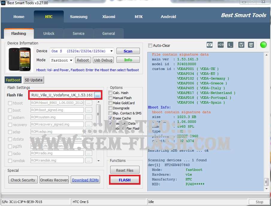
Task: Browse for the ramdisk image file
Action: tap(88, 161)
